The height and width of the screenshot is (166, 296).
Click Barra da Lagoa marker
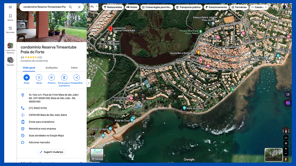[110, 129]
